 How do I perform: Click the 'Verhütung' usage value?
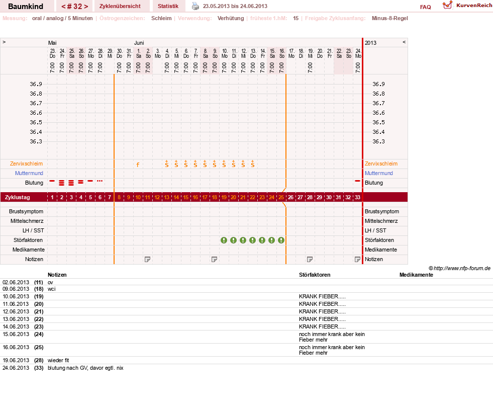(231, 18)
